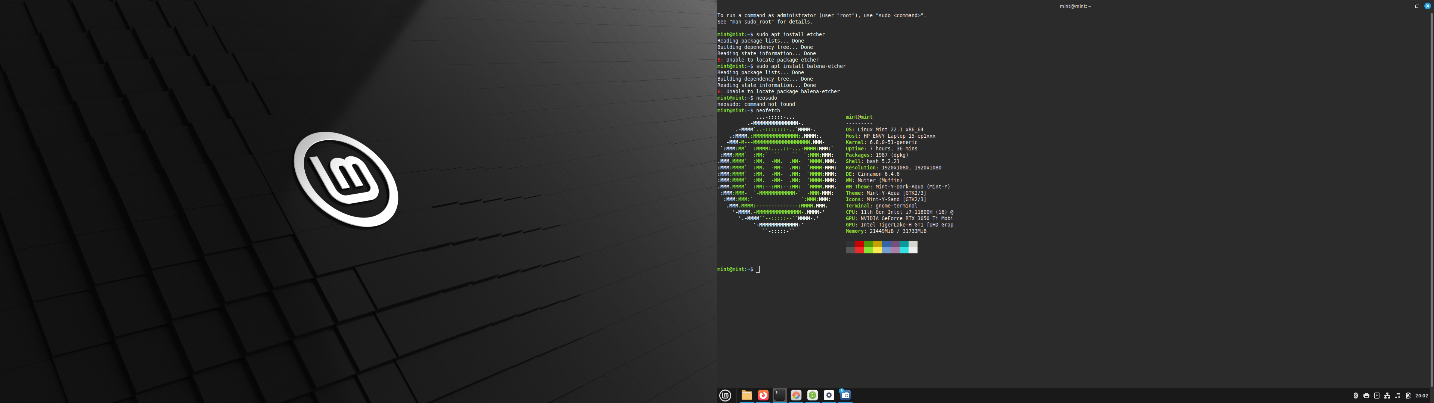Minimize the mint@mint terminal window
The image size is (1434, 403).
1407,6
